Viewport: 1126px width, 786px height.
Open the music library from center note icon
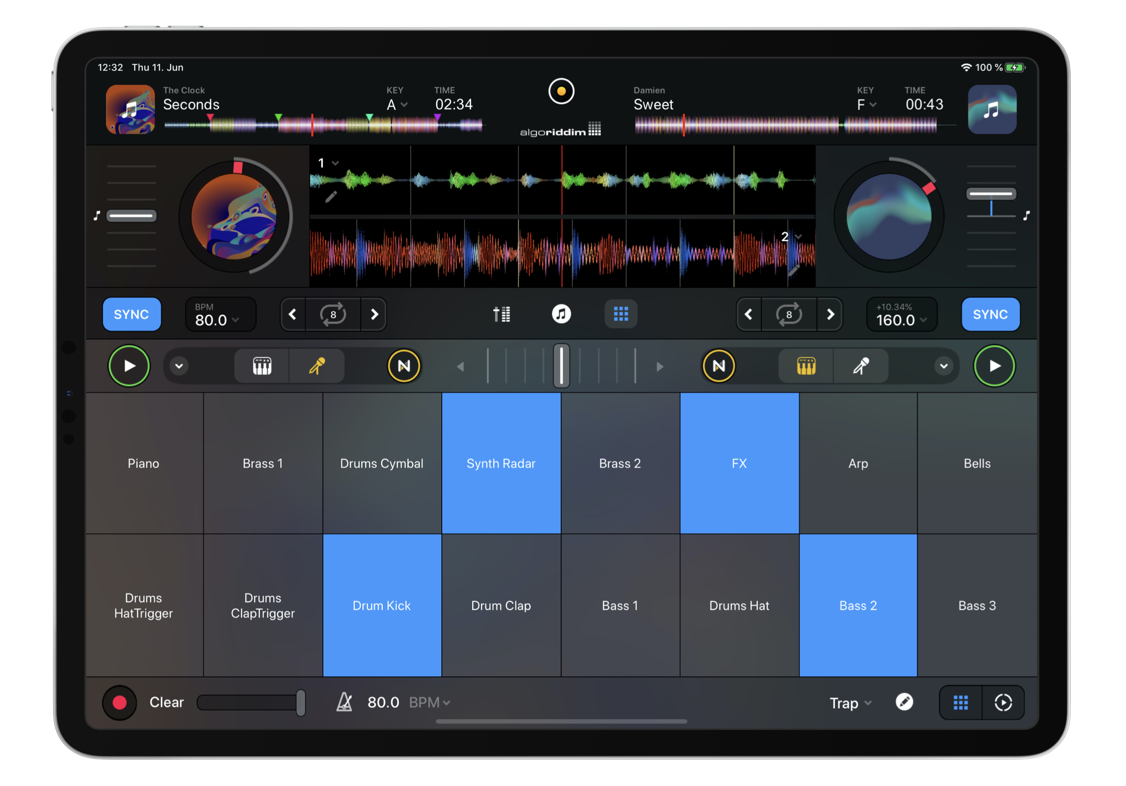point(561,314)
